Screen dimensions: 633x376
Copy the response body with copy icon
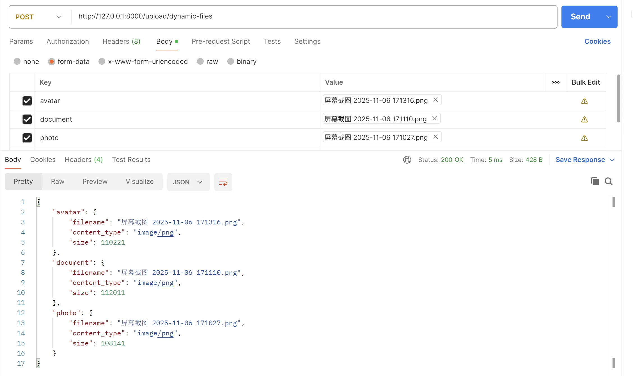[595, 181]
